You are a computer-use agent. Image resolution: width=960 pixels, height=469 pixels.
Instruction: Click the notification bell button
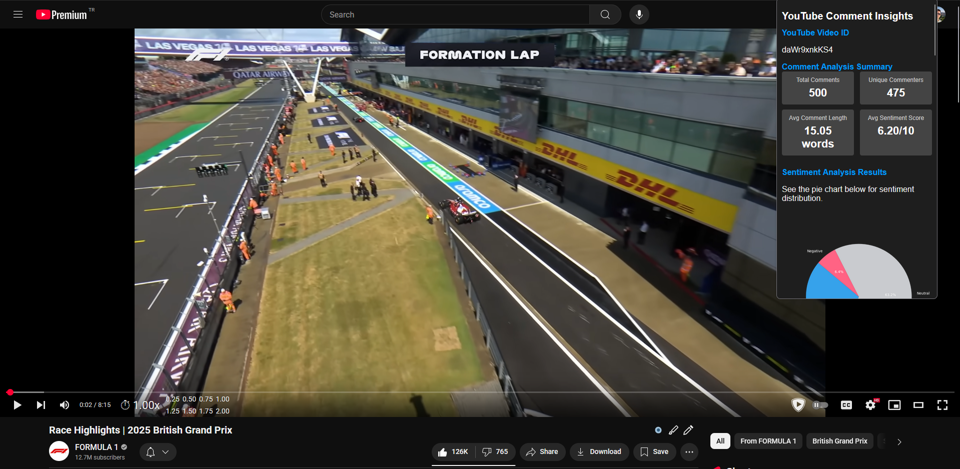(150, 452)
